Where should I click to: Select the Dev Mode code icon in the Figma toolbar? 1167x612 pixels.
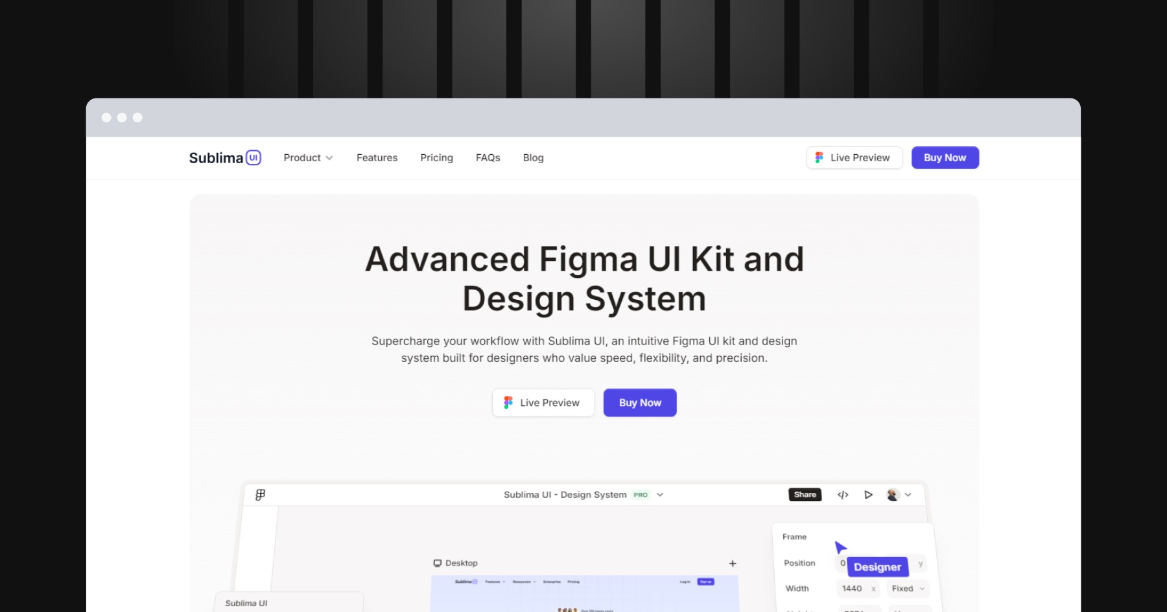pyautogui.click(x=842, y=494)
